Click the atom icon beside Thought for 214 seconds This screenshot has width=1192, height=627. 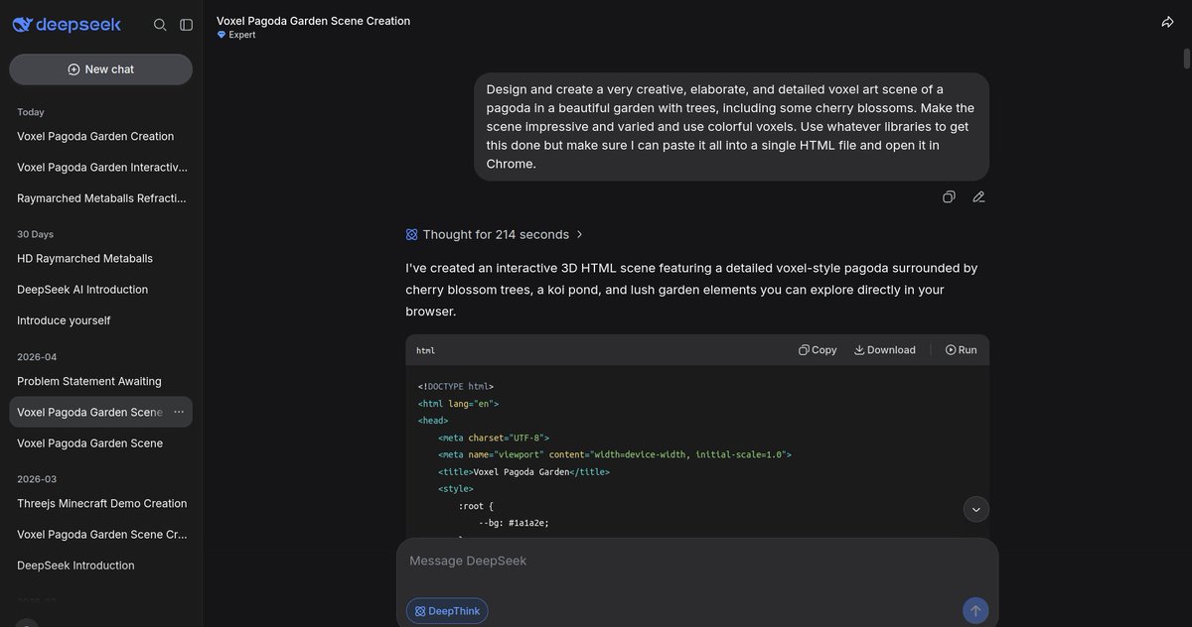click(x=412, y=235)
